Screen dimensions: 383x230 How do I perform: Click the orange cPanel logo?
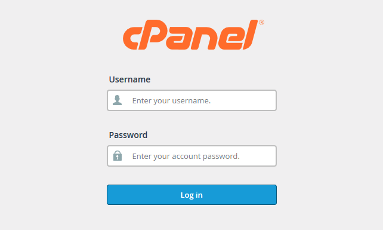click(193, 35)
